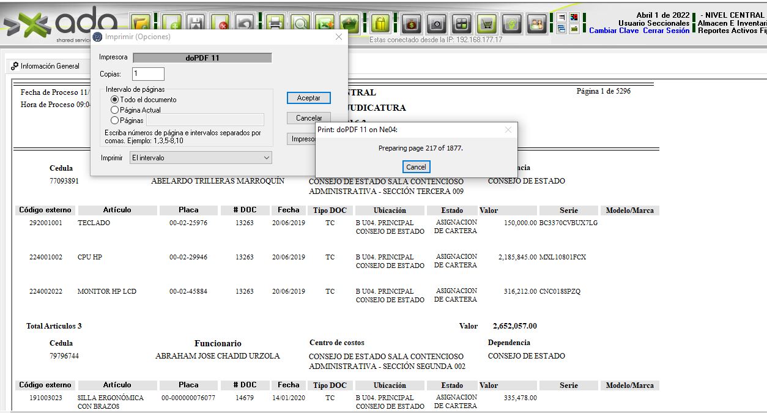Open the Información General tab
This screenshot has height=413, width=767.
pyautogui.click(x=46, y=66)
